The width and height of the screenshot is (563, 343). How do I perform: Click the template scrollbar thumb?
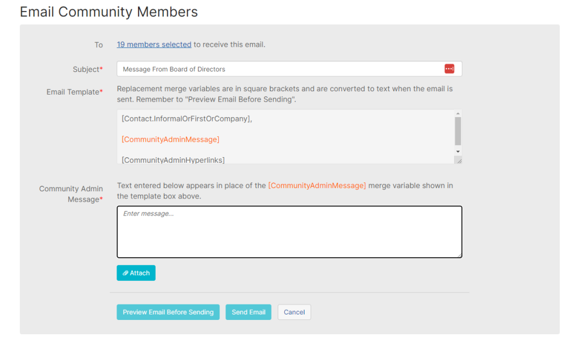pos(458,131)
